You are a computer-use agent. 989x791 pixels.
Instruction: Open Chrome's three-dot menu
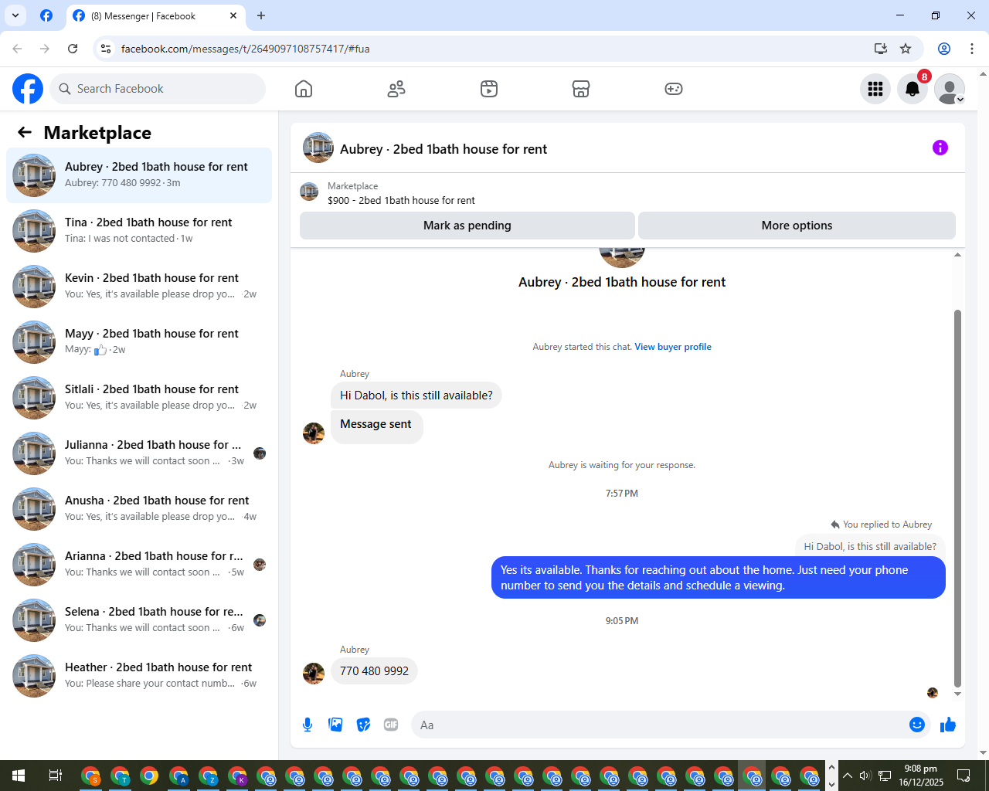[x=972, y=49]
